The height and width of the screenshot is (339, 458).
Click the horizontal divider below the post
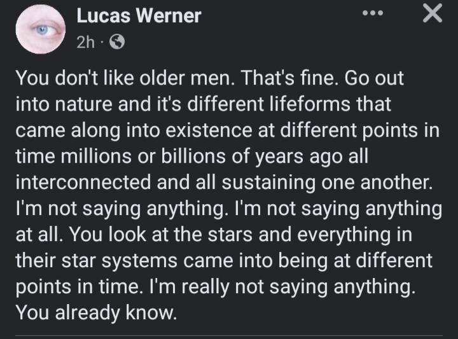click(x=229, y=335)
